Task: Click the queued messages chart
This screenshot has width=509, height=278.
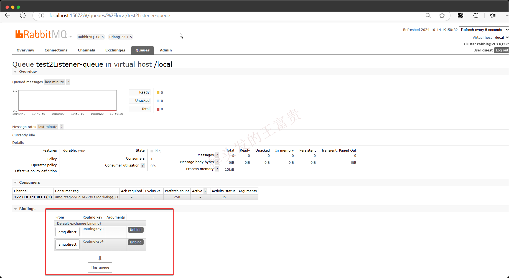Action: [68, 100]
